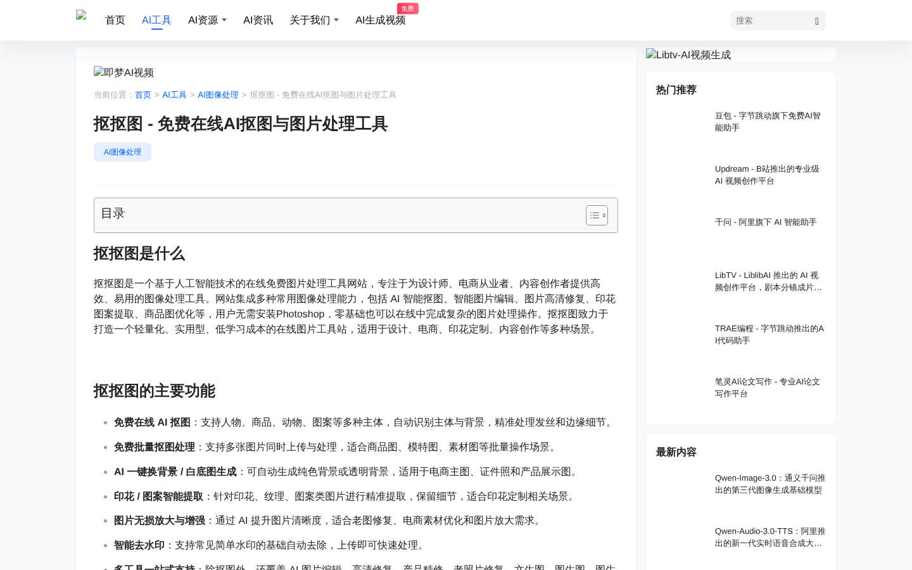Open AI生成视频 in the navigation
The height and width of the screenshot is (570, 912).
[381, 20]
